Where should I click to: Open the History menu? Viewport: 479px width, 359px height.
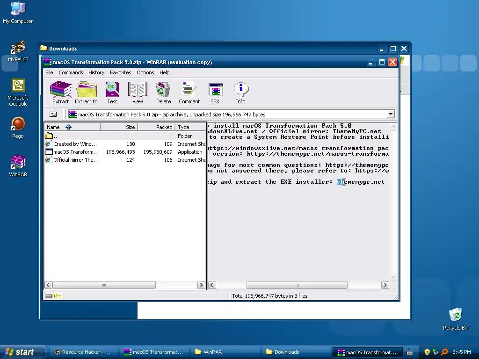pyautogui.click(x=96, y=72)
